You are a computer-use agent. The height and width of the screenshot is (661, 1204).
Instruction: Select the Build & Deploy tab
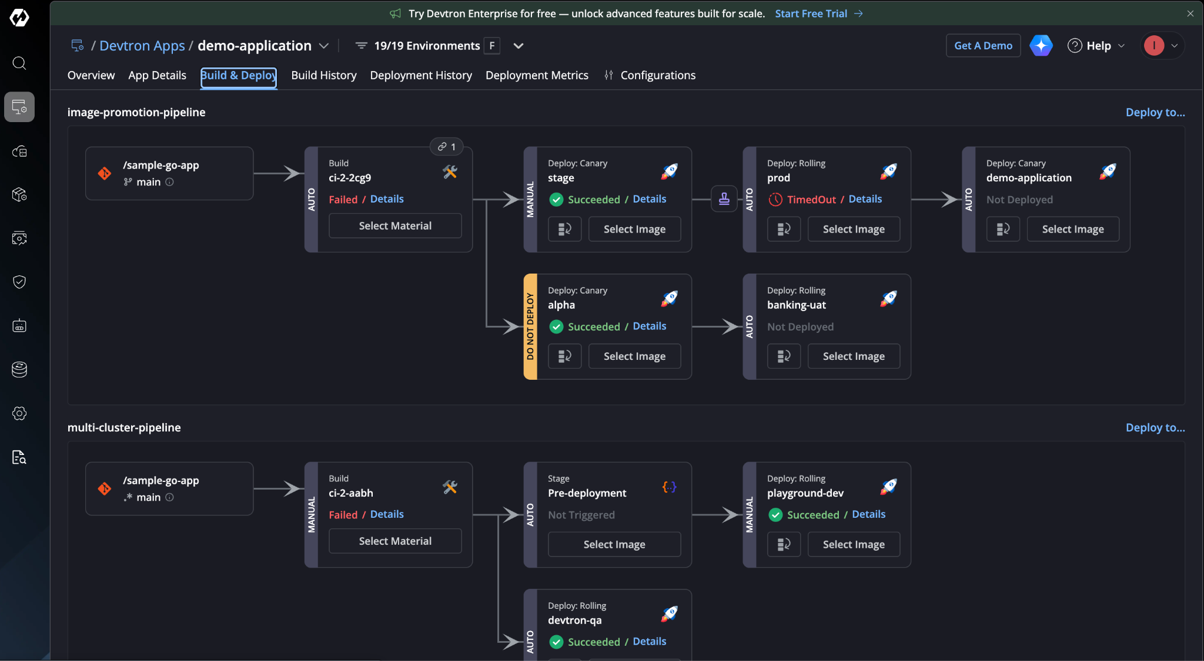coord(239,76)
